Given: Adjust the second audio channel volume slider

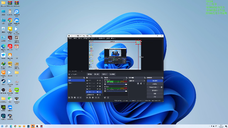Looking at the screenshot, I should 117,91.
